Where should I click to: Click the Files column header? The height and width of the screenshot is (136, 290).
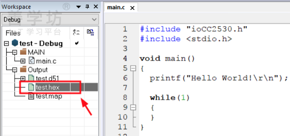coord(13,33)
